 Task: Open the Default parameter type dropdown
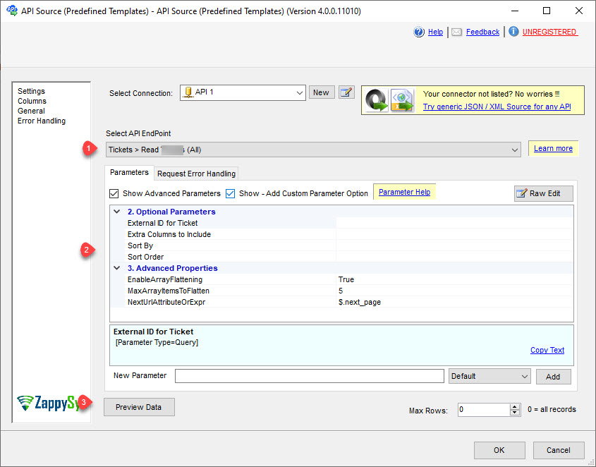coord(525,376)
